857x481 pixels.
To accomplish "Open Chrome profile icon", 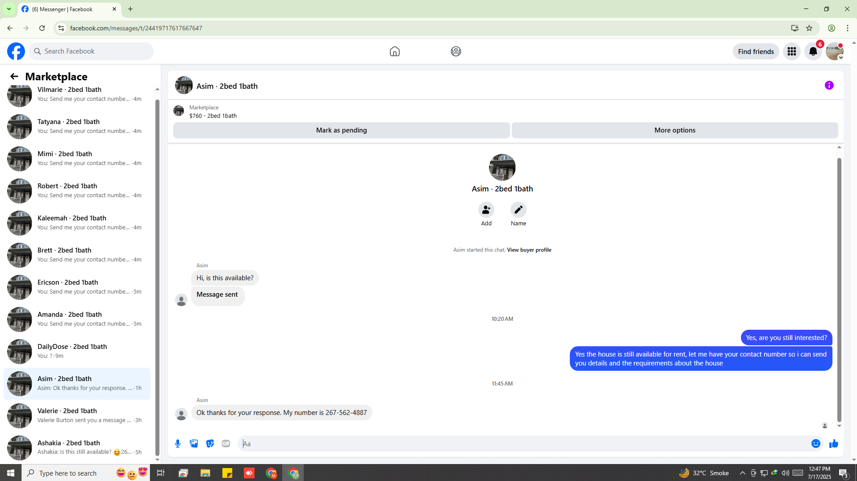I will [832, 28].
